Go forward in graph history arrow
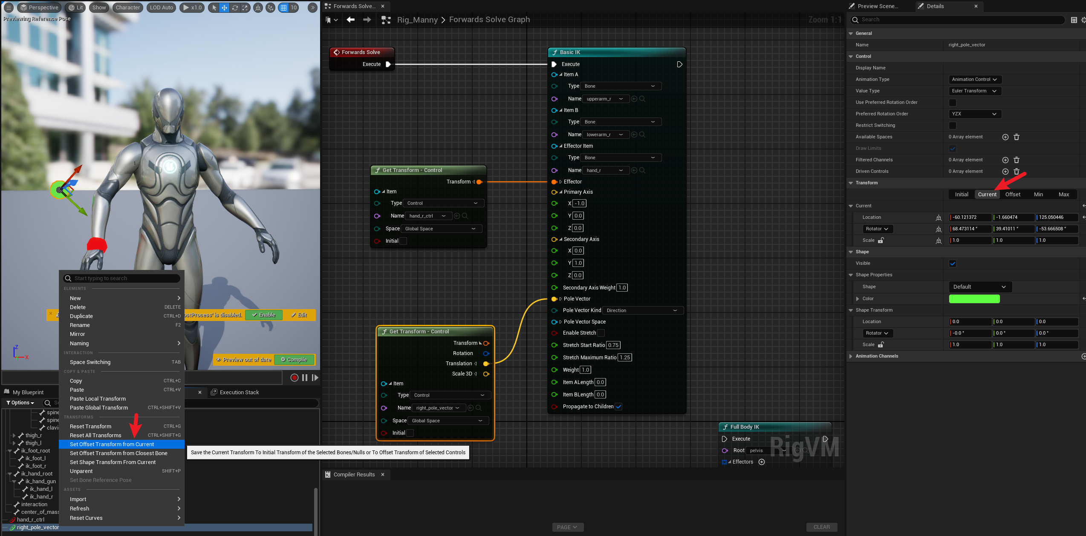 click(367, 20)
